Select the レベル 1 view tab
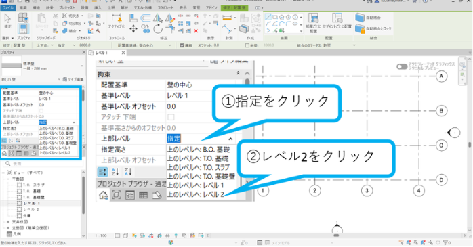The height and width of the screenshot is (247, 473). (x=102, y=53)
